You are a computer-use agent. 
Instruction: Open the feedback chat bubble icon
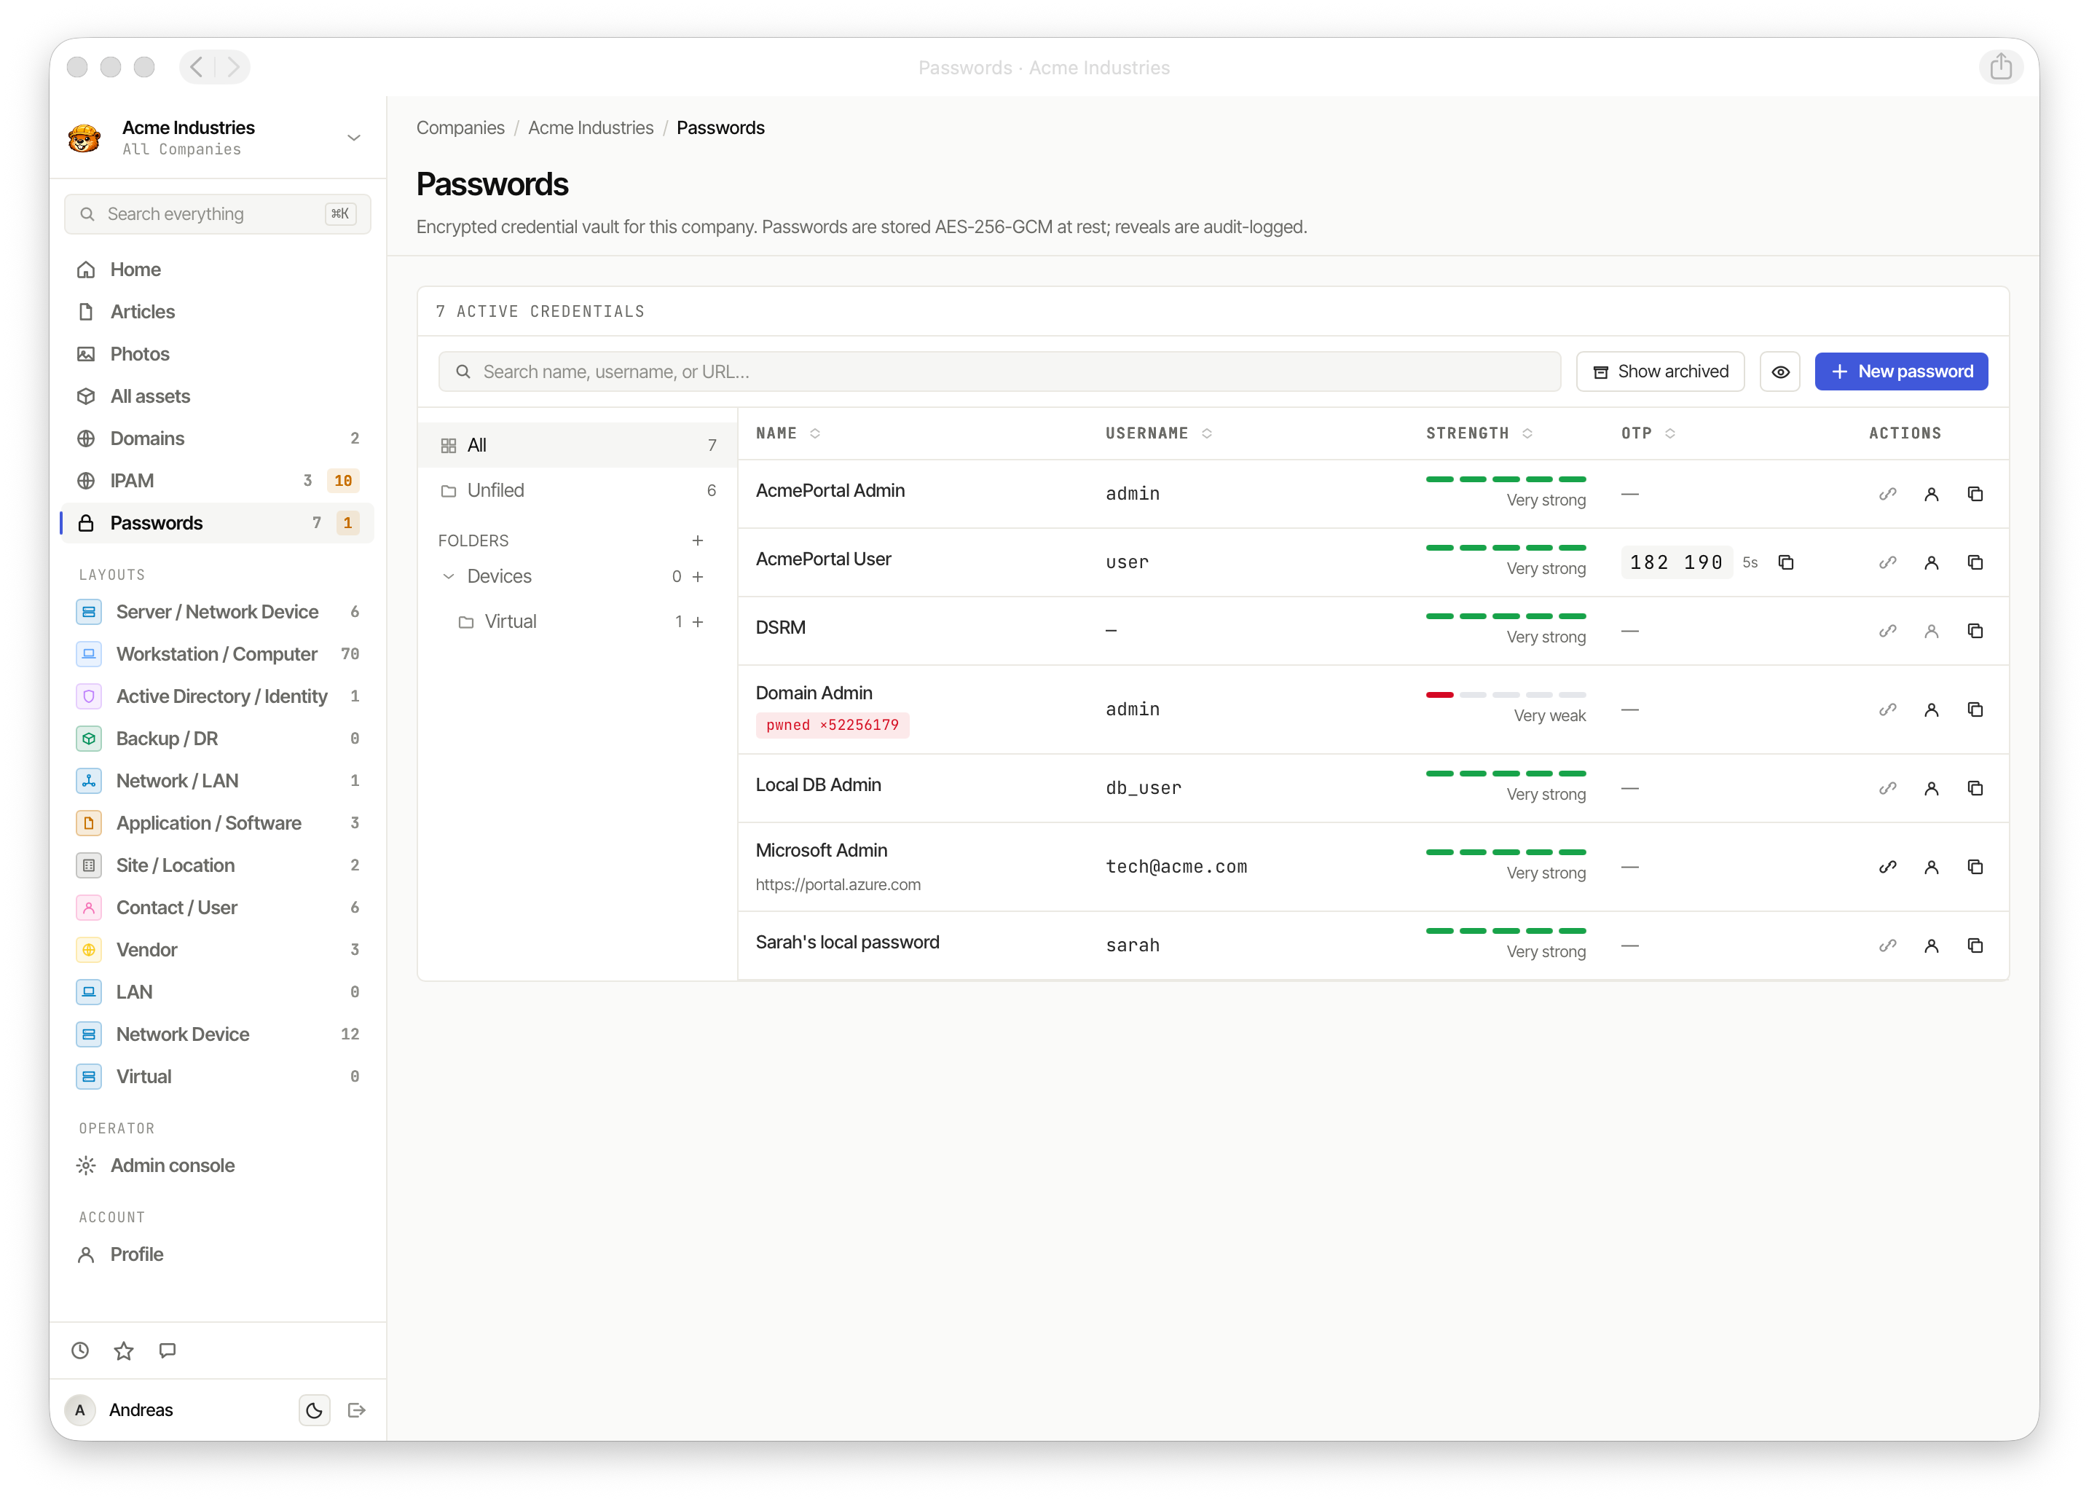click(167, 1350)
